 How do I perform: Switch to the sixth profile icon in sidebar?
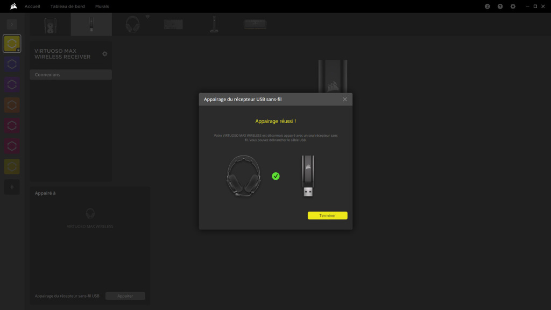[12, 146]
